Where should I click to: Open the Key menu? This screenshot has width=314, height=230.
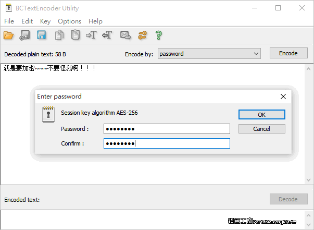[45, 21]
